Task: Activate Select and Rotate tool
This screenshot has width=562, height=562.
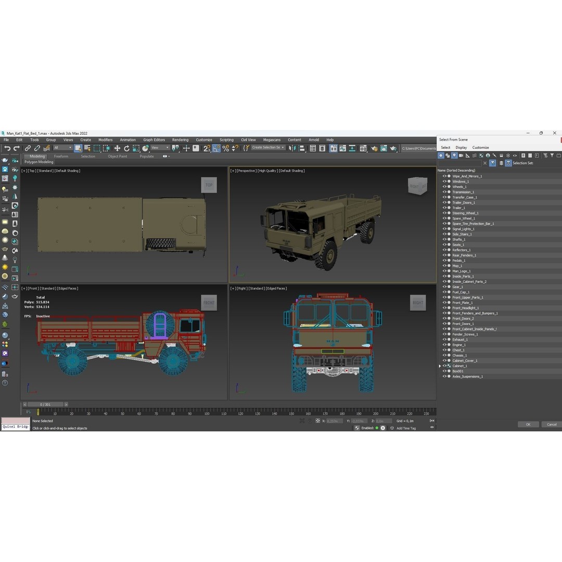Action: [126, 148]
